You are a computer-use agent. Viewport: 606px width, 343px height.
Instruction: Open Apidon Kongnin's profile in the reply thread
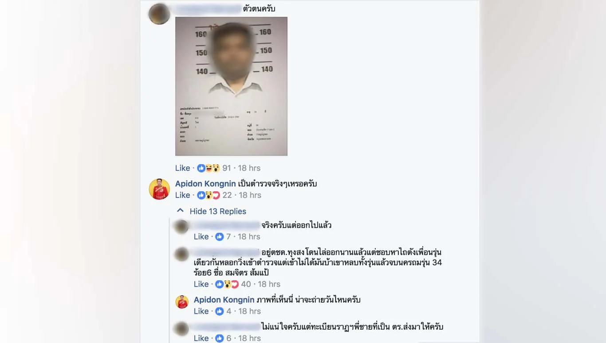pyautogui.click(x=224, y=300)
